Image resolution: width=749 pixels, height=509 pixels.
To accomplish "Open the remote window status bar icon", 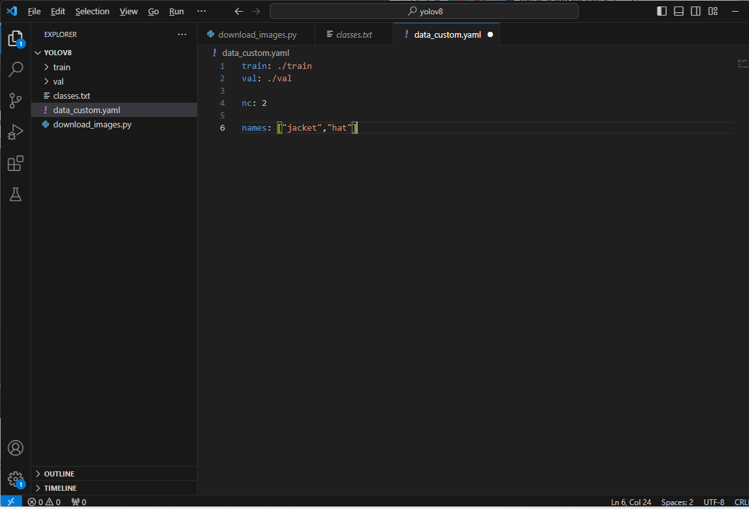I will point(11,502).
